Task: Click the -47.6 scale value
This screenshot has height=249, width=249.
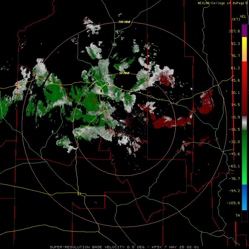Action: 234,154
